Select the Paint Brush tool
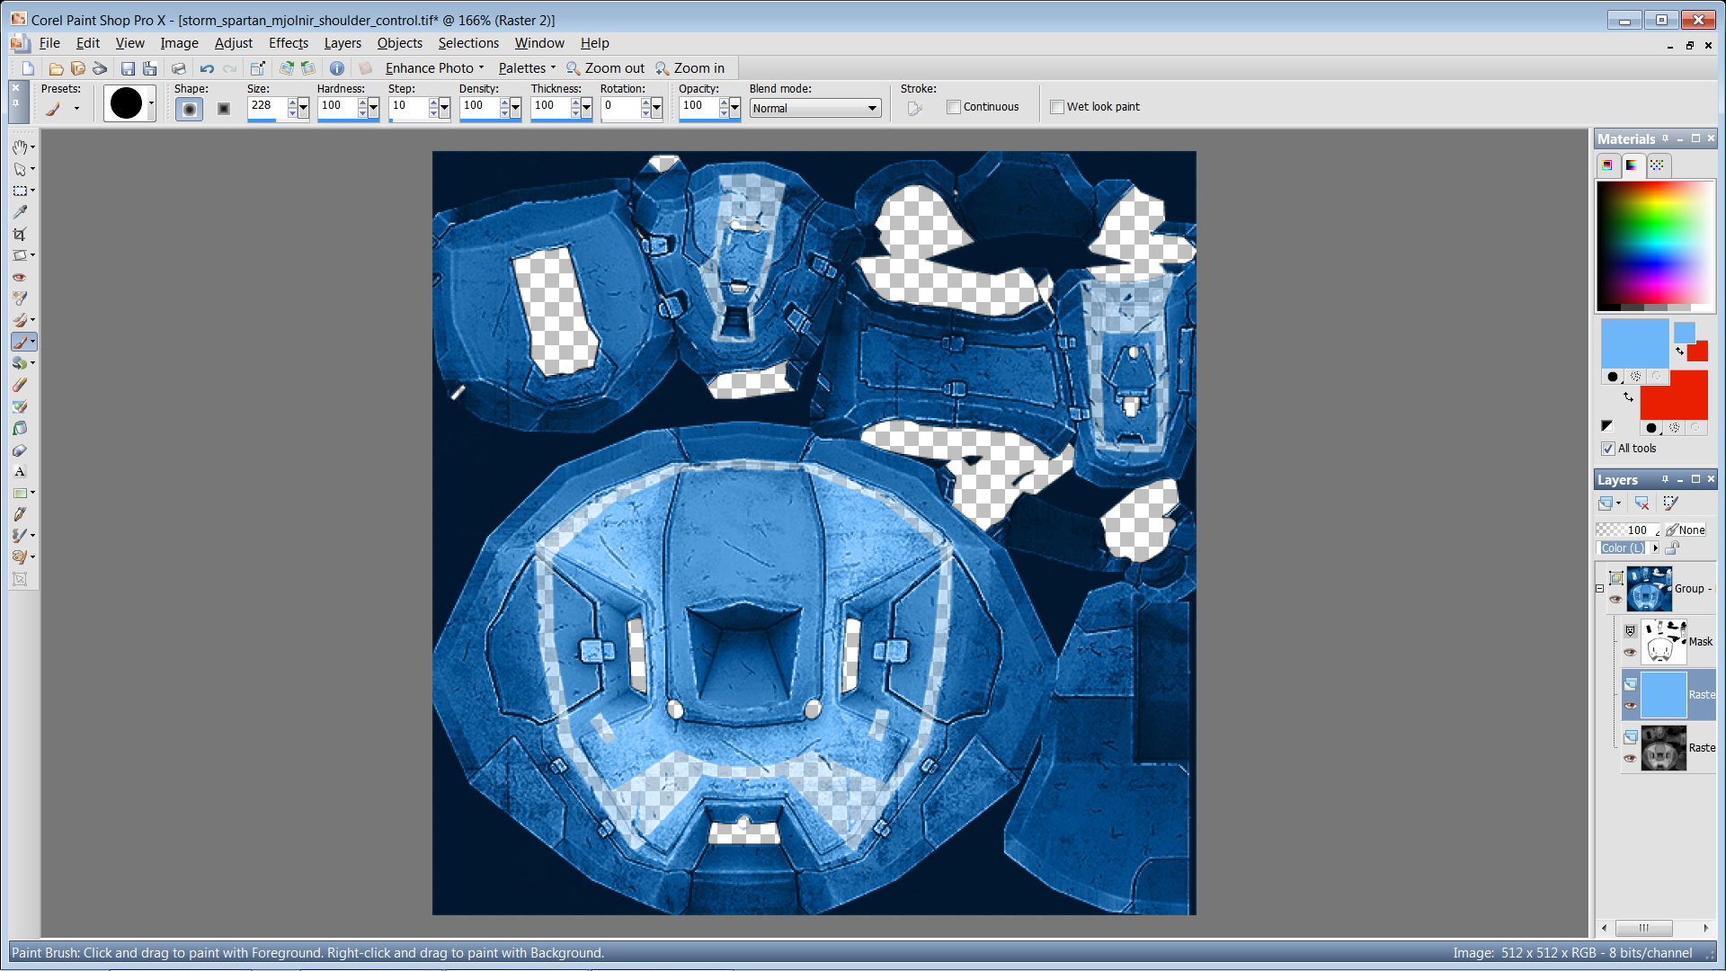Image resolution: width=1726 pixels, height=971 pixels. tap(20, 342)
